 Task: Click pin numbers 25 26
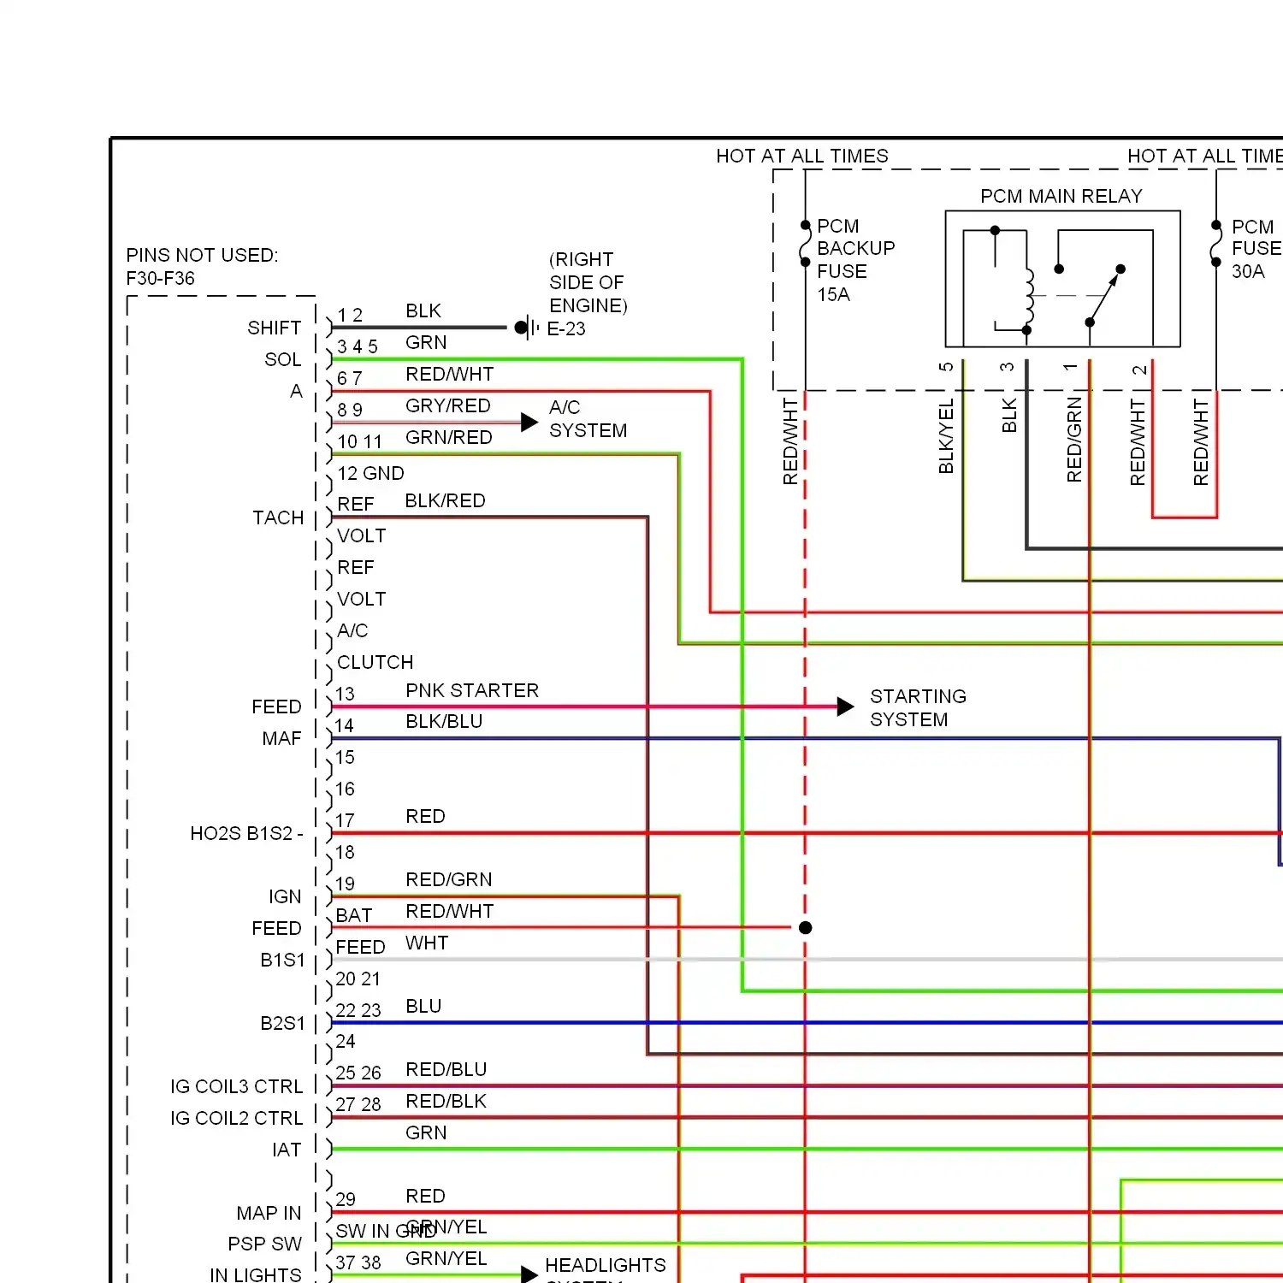click(358, 1073)
